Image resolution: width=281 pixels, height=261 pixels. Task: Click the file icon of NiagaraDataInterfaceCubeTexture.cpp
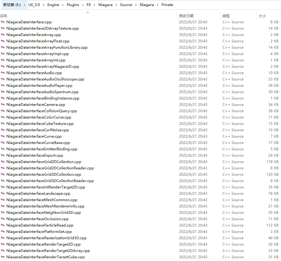(3, 123)
